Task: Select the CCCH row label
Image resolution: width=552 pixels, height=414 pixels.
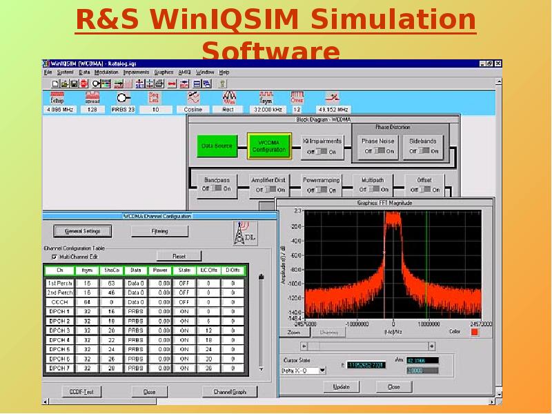Action: [x=60, y=302]
